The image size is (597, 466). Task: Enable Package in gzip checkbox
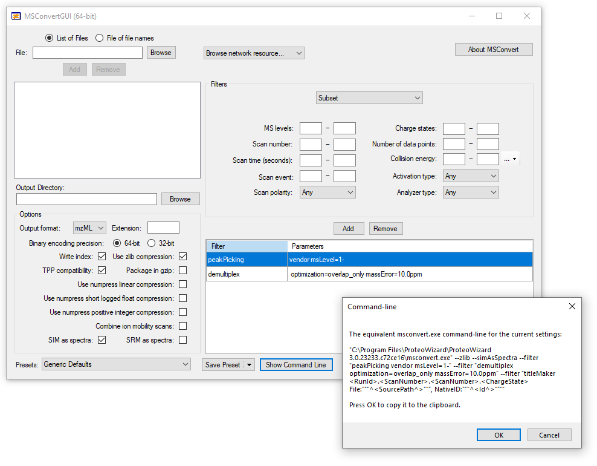182,271
